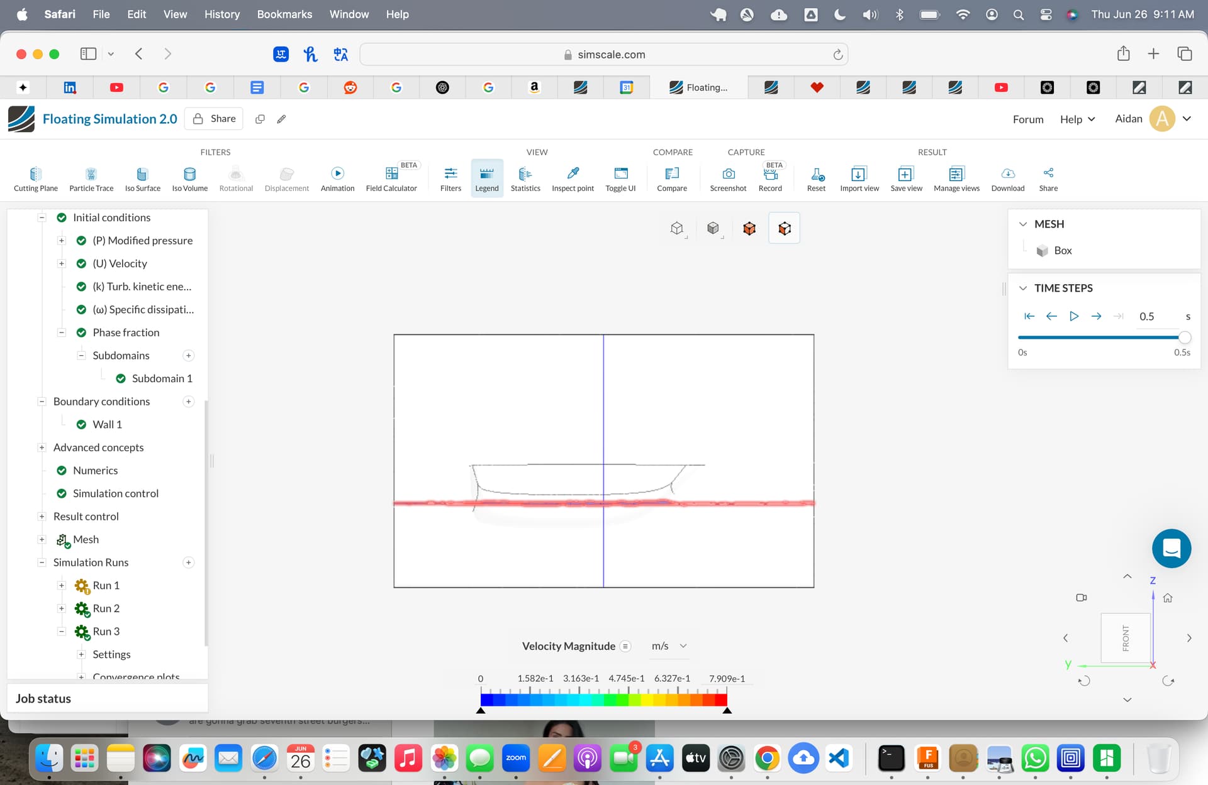1208x785 pixels.
Task: Play the time step animation
Action: [1073, 316]
